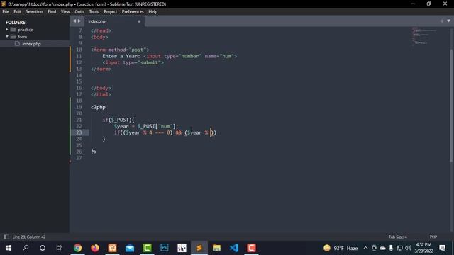
Task: Open Cortana from the taskbar
Action: click(x=43, y=248)
